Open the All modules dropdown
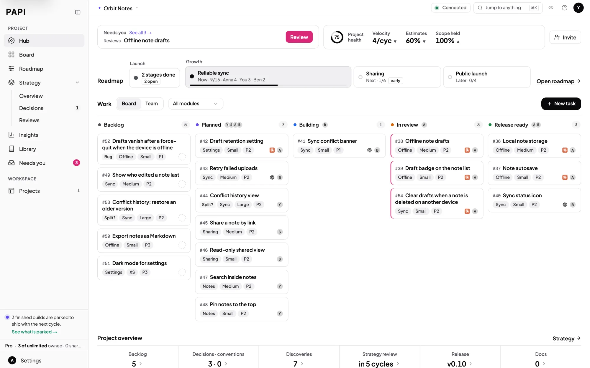Screen dimensions: 590x368 pyautogui.click(x=196, y=104)
